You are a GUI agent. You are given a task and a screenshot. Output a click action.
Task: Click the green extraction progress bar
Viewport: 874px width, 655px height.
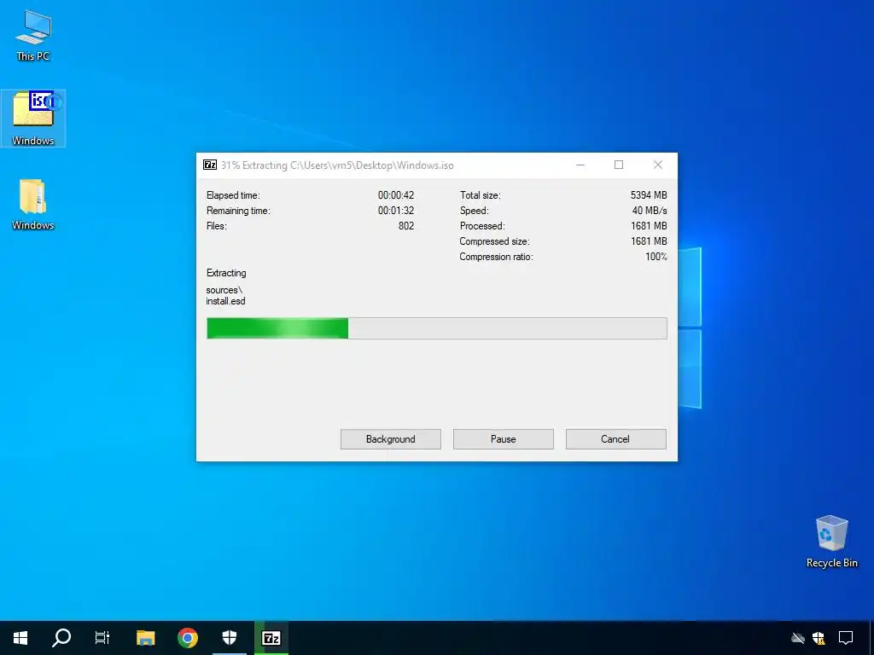click(x=436, y=328)
